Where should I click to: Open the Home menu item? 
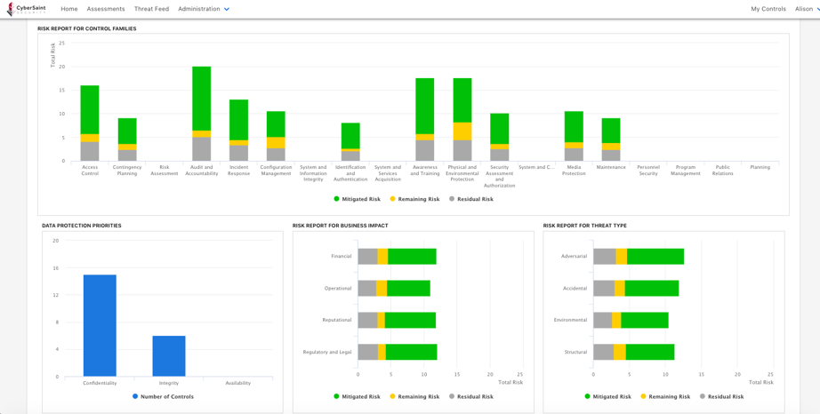[68, 9]
